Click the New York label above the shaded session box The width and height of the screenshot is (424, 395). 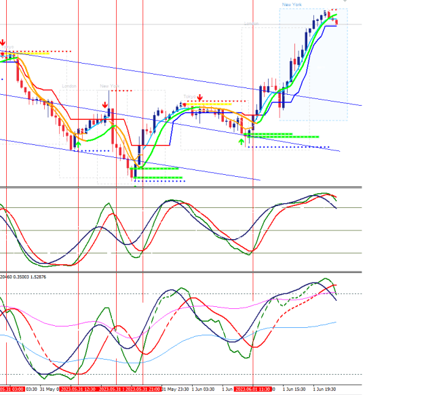point(292,5)
